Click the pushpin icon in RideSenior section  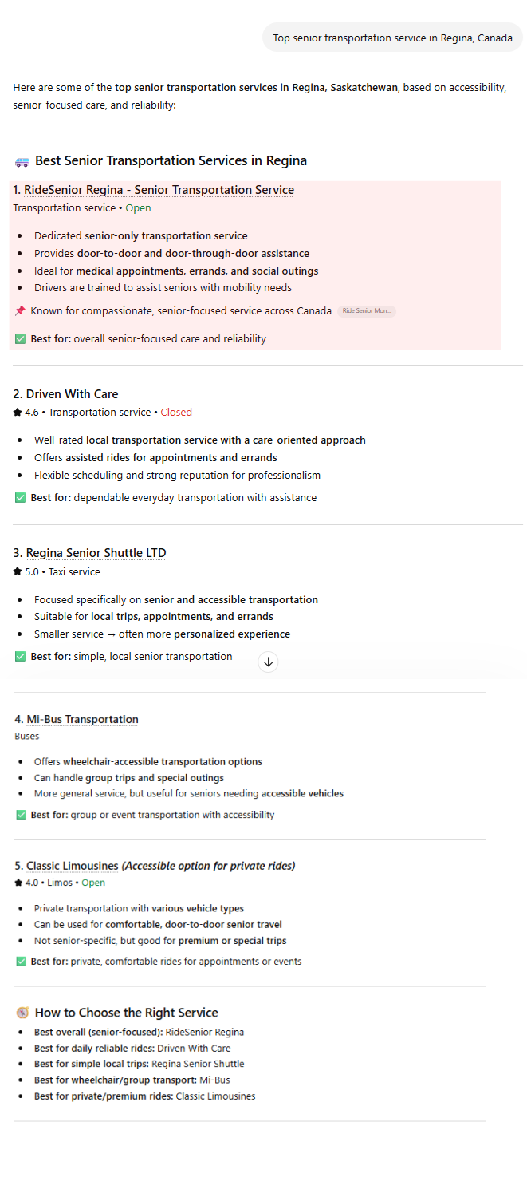pyautogui.click(x=20, y=310)
